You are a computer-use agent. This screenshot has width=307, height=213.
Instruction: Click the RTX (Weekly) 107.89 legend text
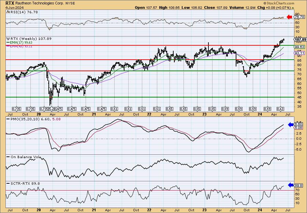coord(31,39)
